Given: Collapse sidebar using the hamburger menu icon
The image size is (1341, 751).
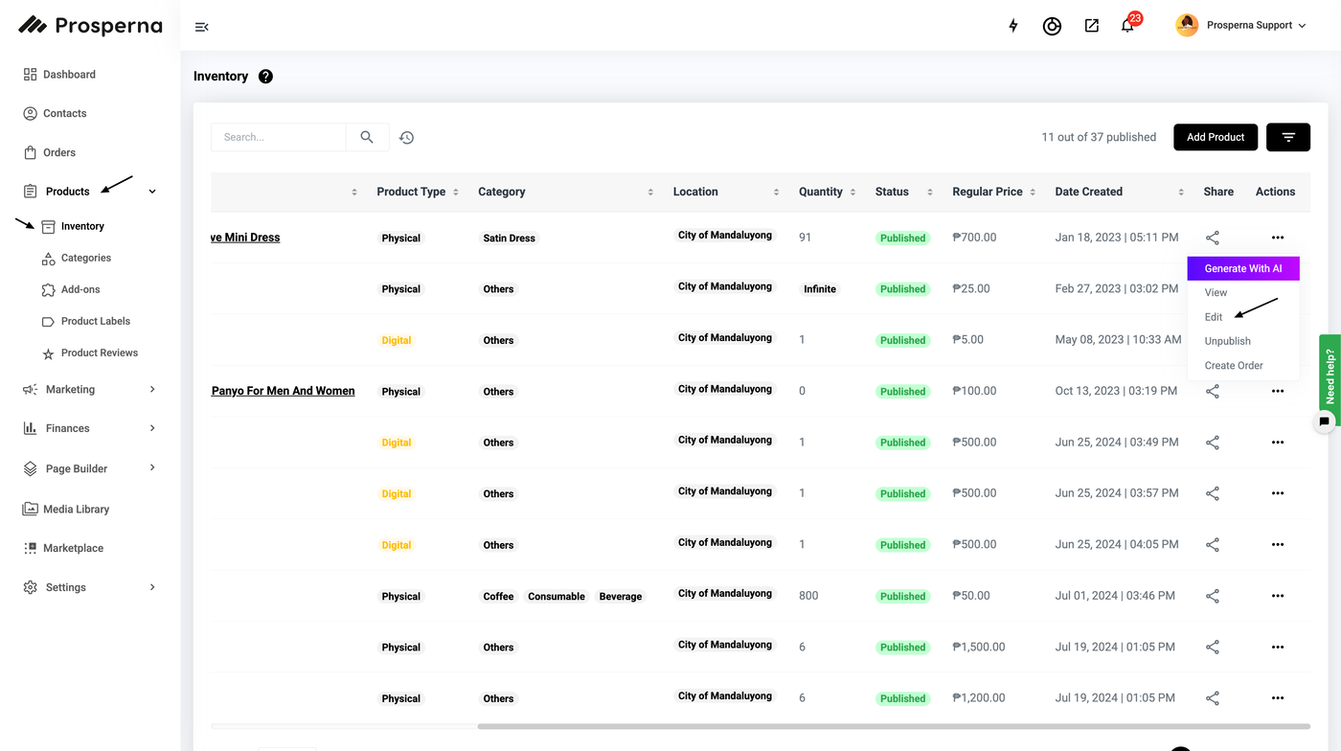Looking at the screenshot, I should pos(201,27).
